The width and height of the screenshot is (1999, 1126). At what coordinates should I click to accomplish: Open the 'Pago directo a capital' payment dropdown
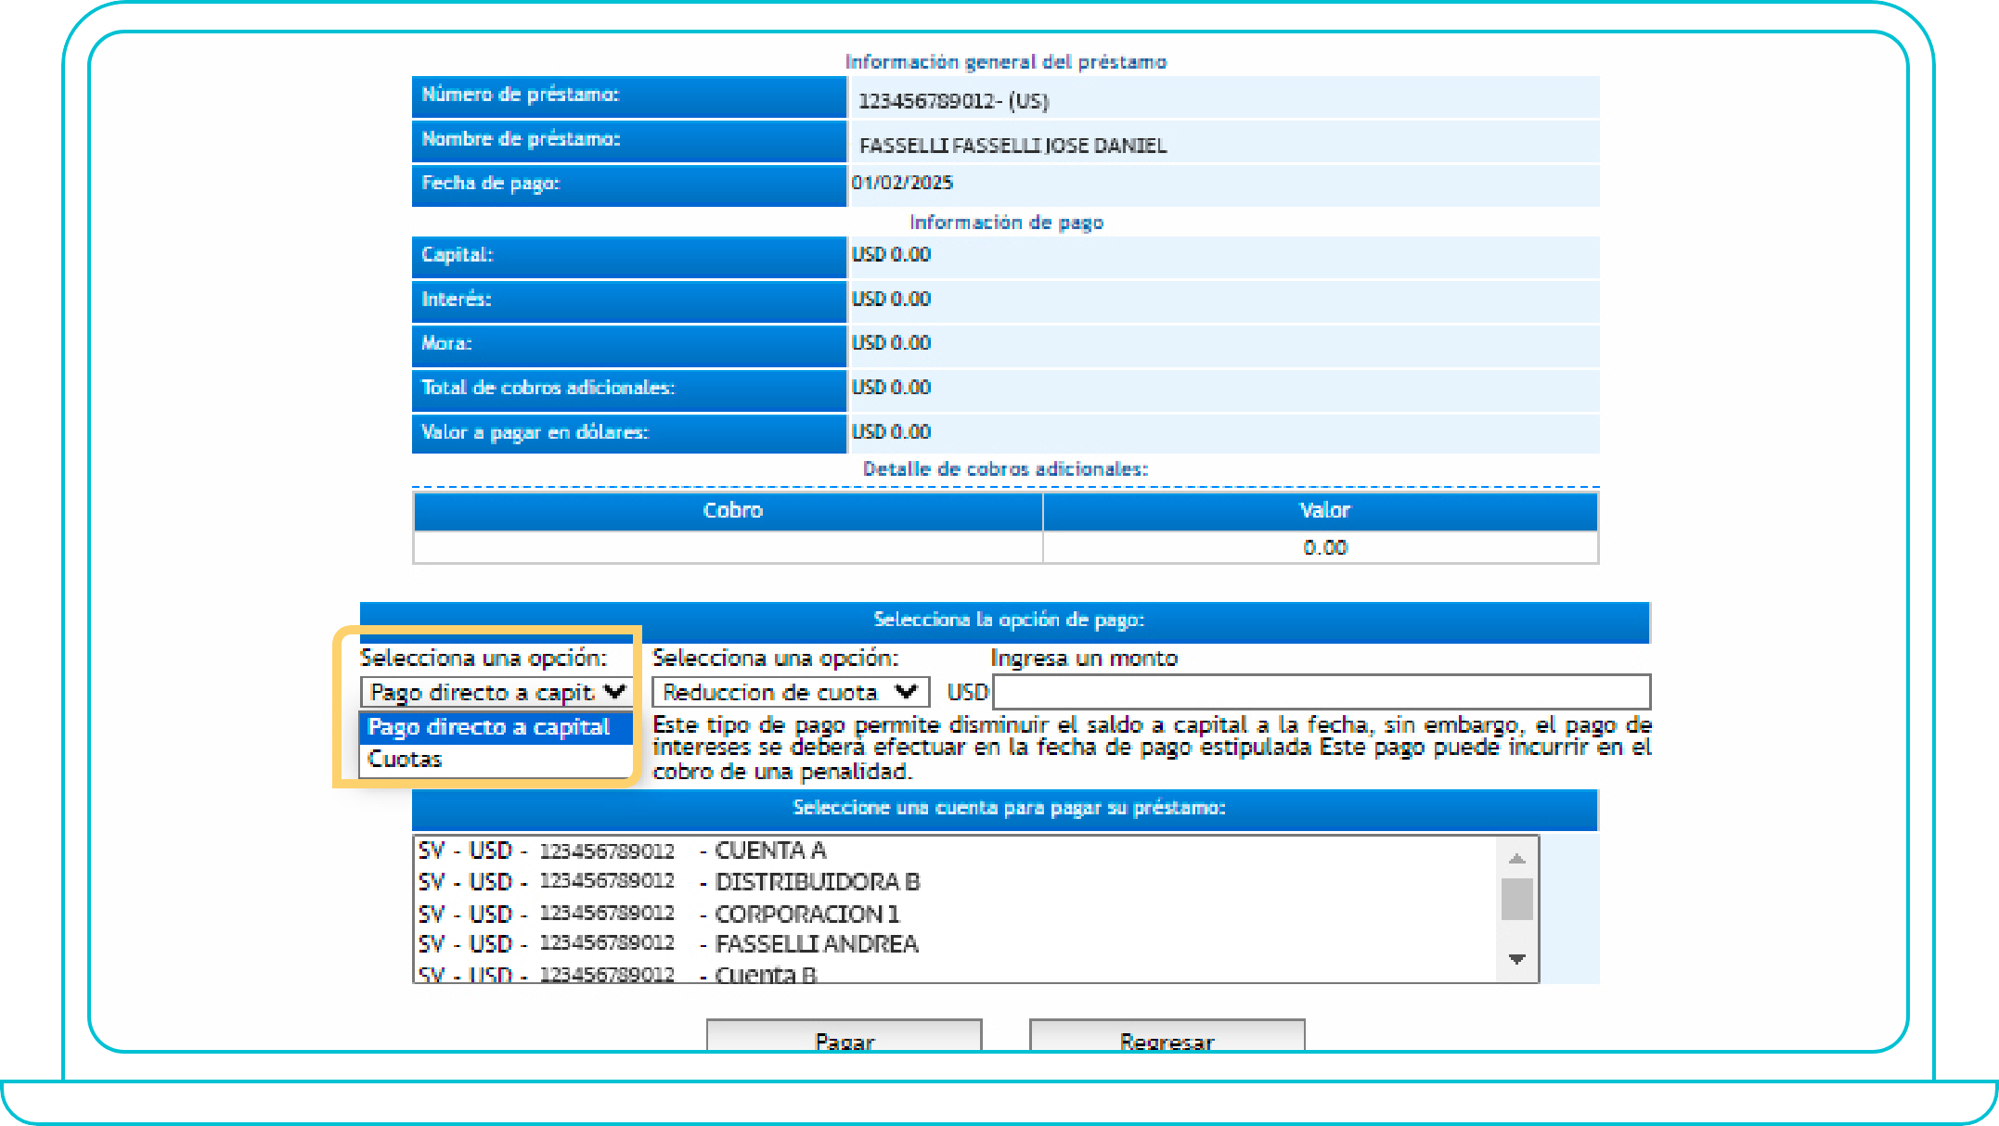coord(496,692)
